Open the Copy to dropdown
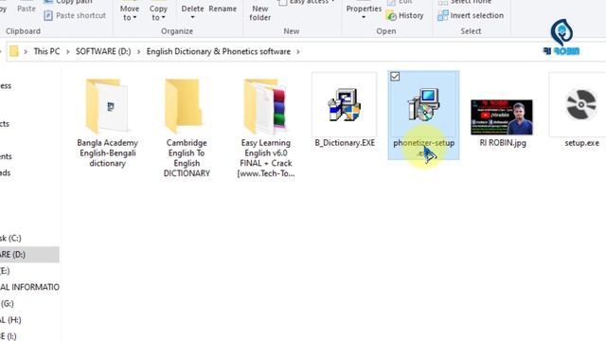606x341 pixels. pyautogui.click(x=158, y=12)
